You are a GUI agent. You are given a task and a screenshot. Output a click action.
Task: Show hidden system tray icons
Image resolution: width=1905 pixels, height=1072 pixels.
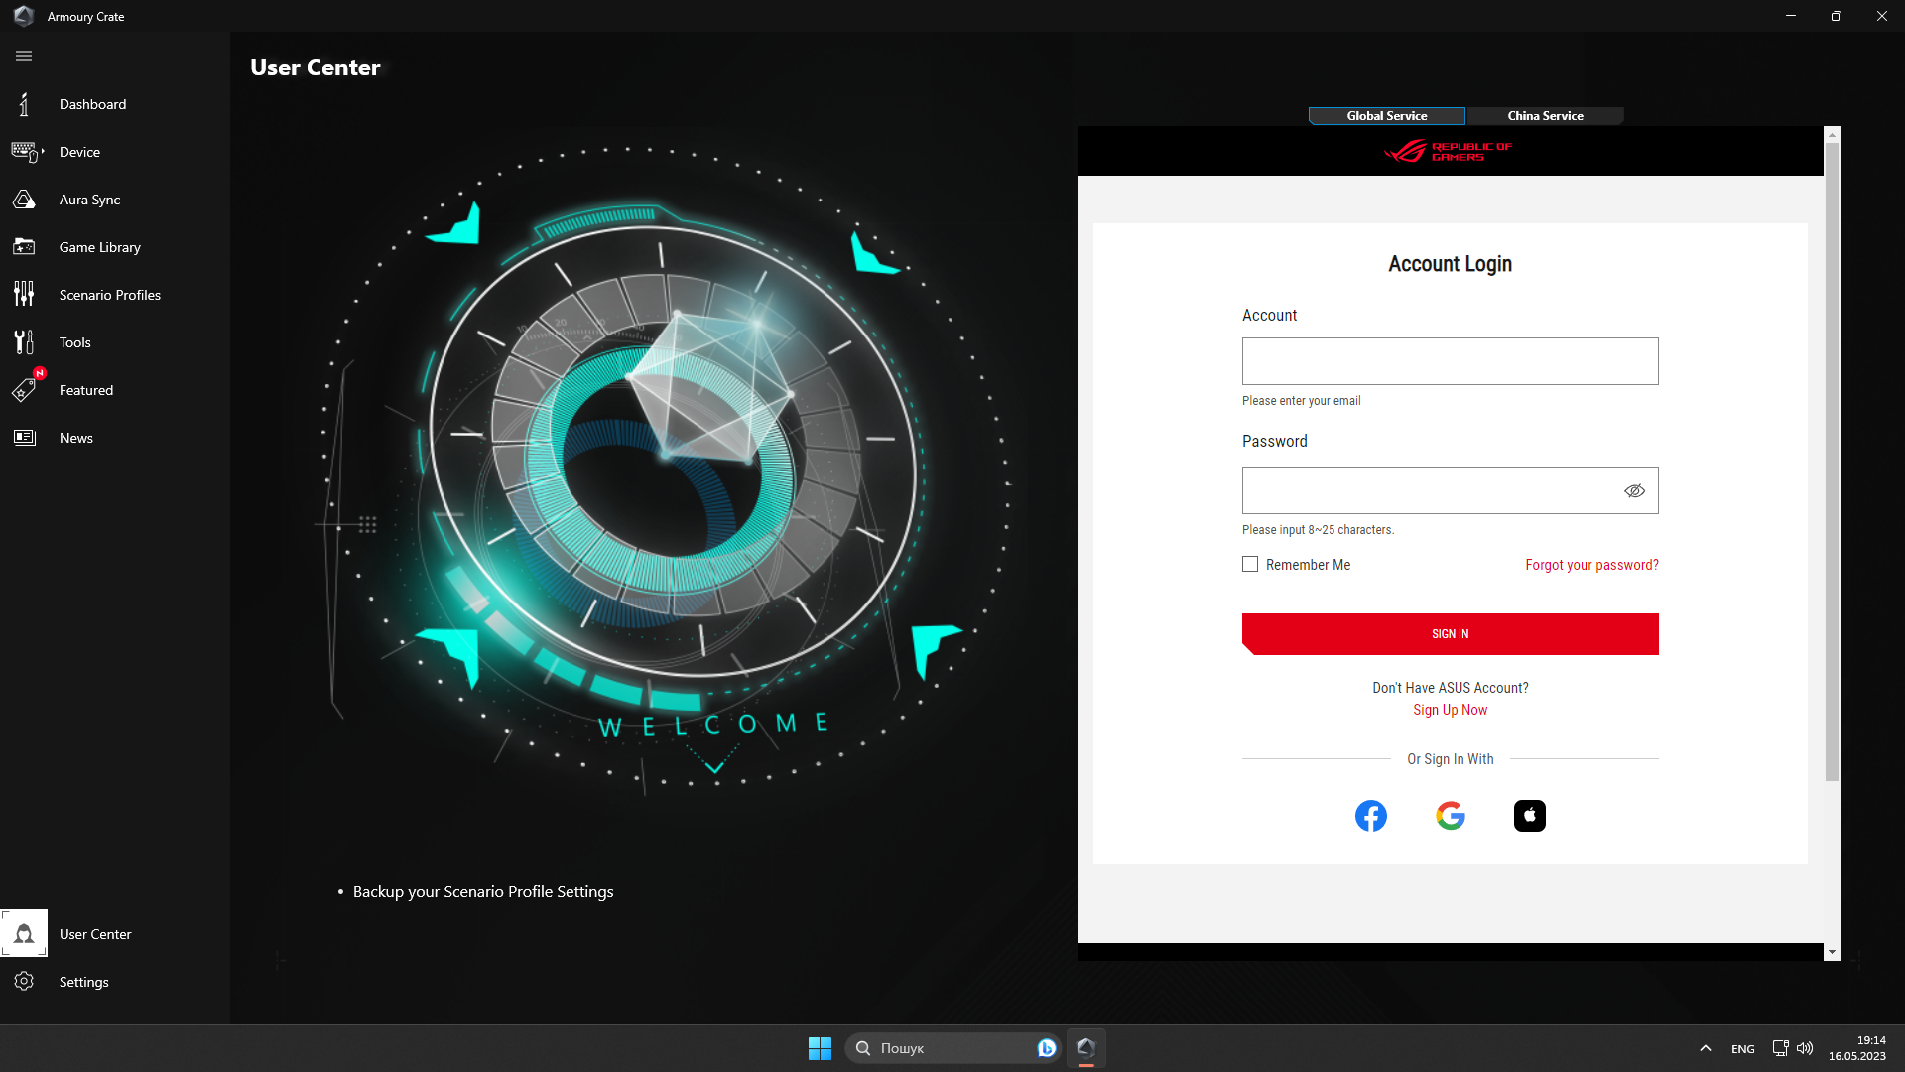coord(1706,1047)
